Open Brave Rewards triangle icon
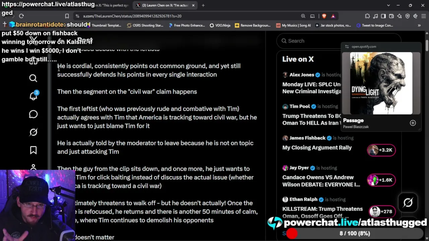The image size is (429, 241). (x=333, y=16)
